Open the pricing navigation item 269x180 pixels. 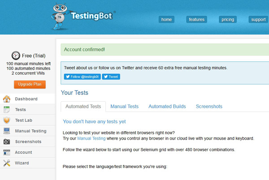tap(228, 20)
